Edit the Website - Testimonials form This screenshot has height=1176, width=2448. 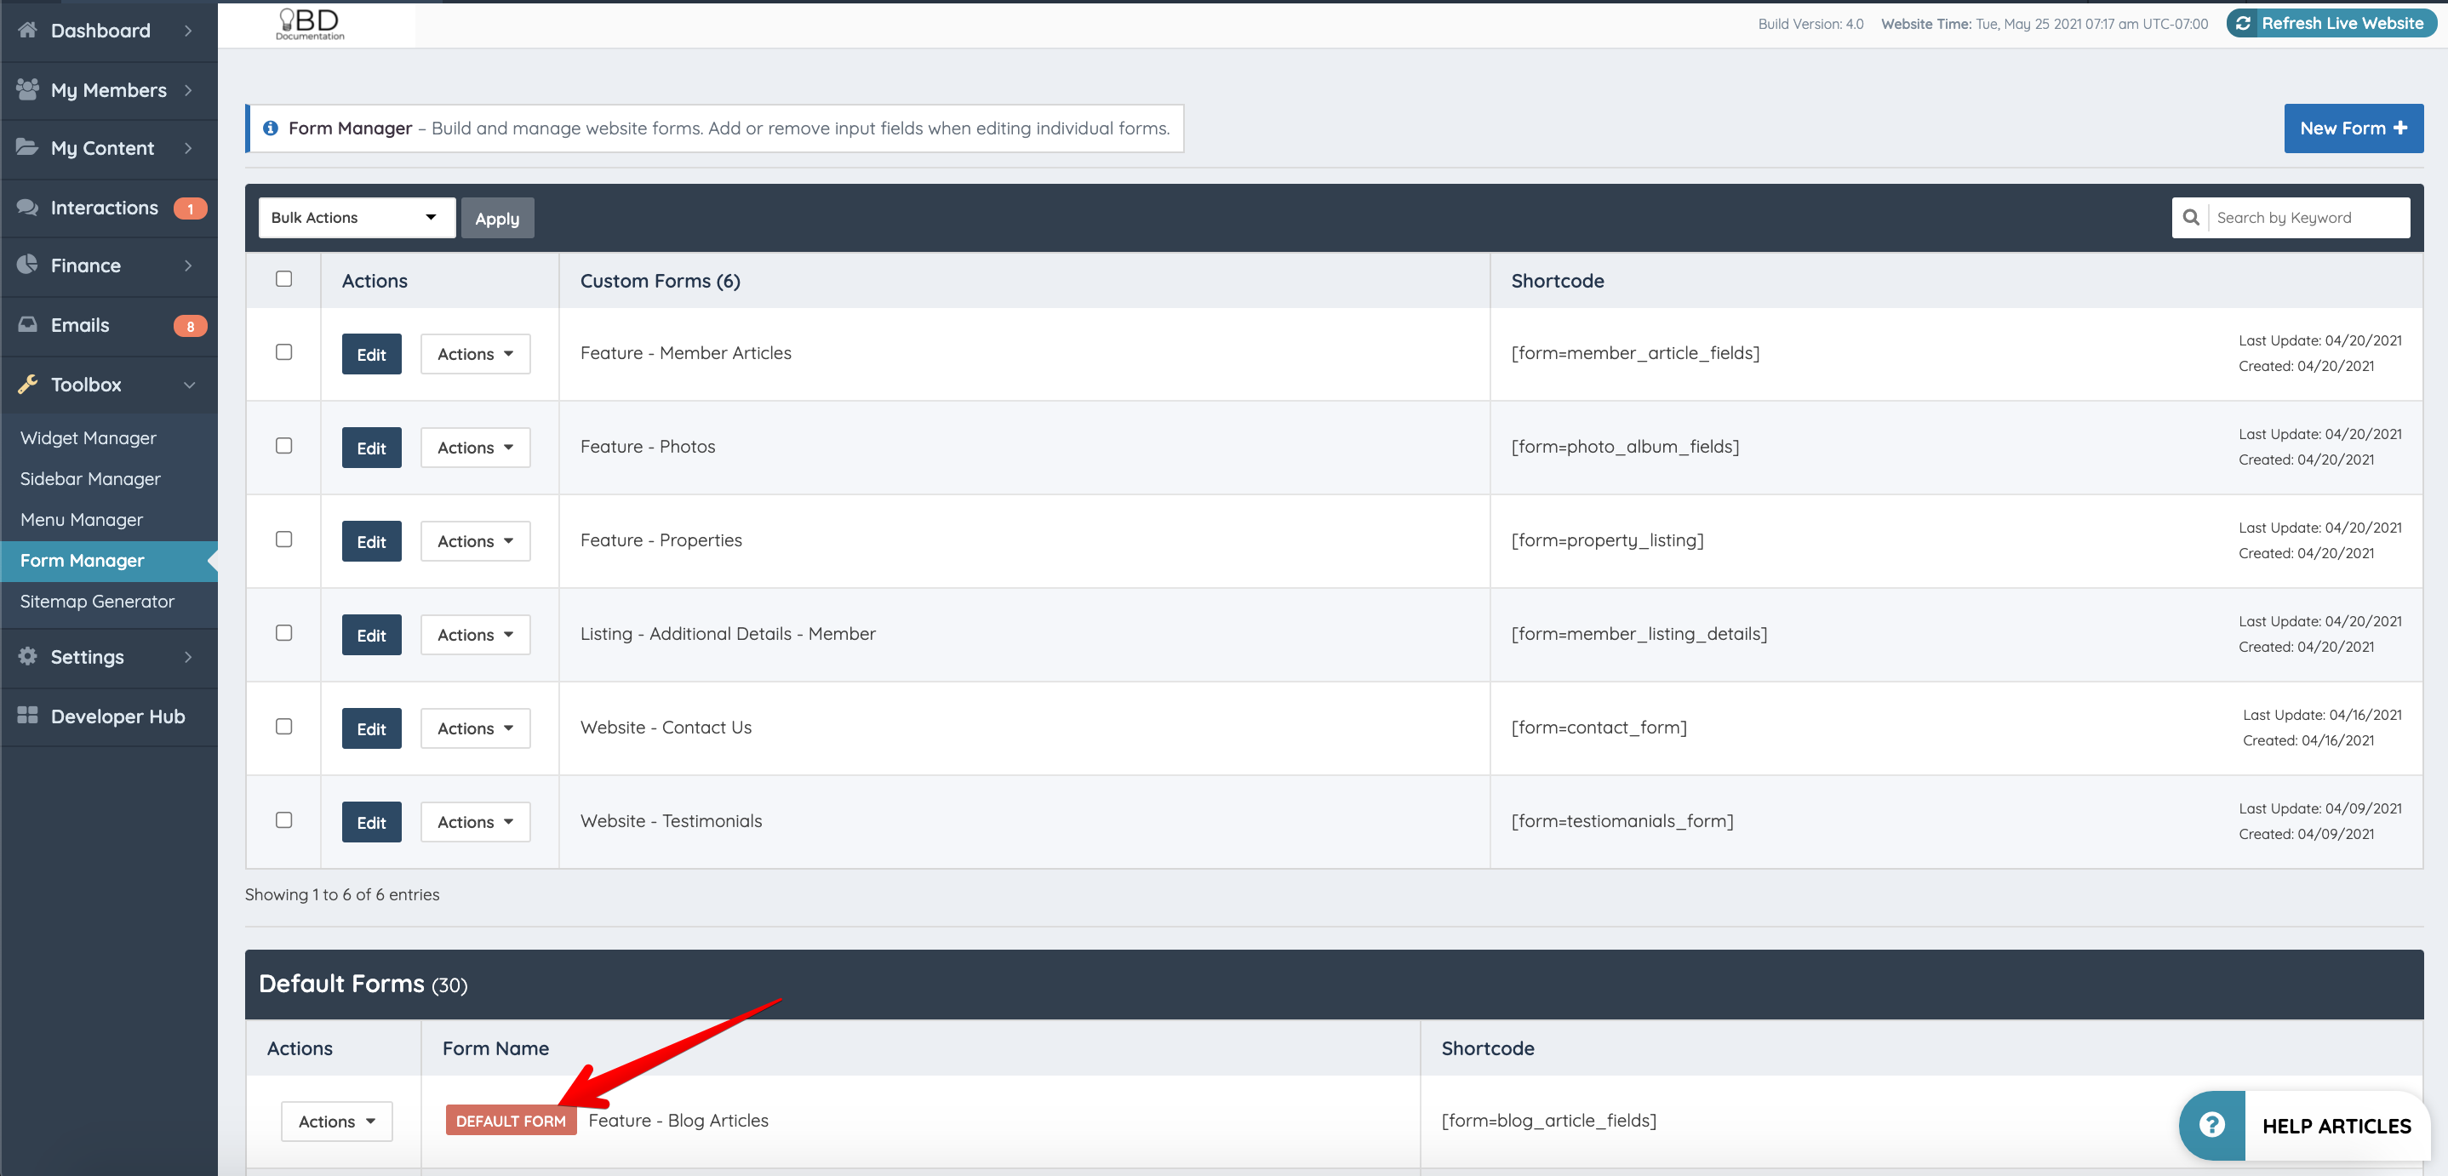370,822
